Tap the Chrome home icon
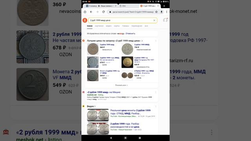 pyautogui.click(x=85, y=12)
